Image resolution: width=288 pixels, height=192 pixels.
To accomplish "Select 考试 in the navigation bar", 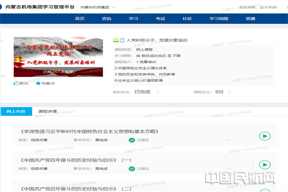I will 160,19.
